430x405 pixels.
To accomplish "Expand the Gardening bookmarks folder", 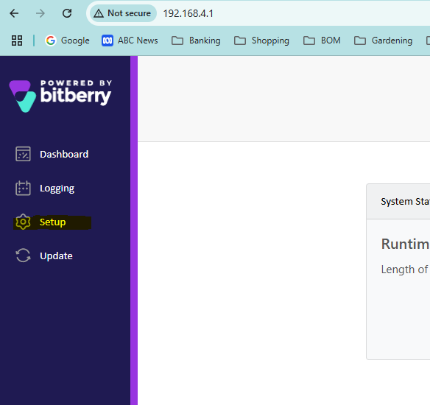I will click(383, 40).
